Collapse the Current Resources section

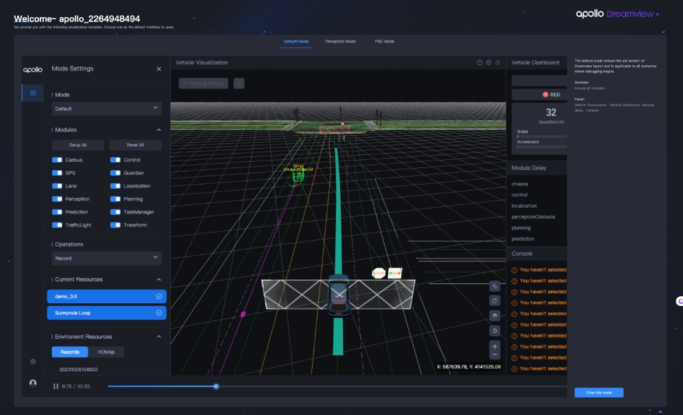(159, 279)
